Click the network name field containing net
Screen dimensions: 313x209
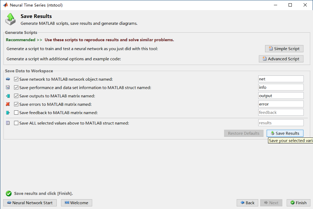click(281, 79)
